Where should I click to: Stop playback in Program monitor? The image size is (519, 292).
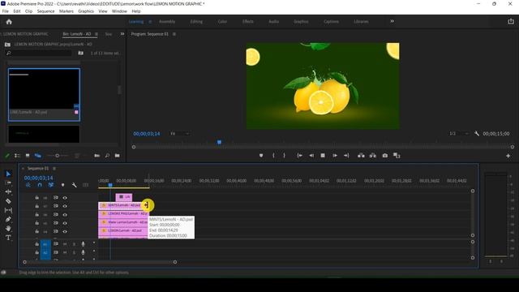323,156
